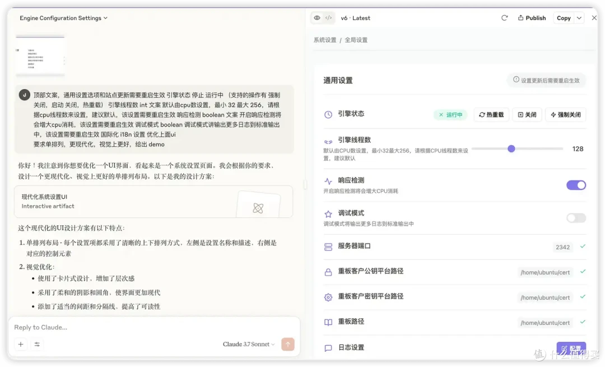Click the 重板路径 path input field
The image size is (605, 367).
(x=545, y=322)
